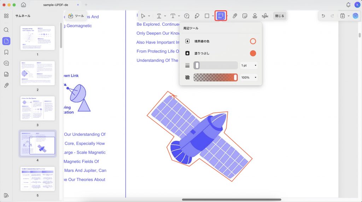This screenshot has height=202, width=362.
Task: Pick the fill color swatch
Action: (x=253, y=53)
